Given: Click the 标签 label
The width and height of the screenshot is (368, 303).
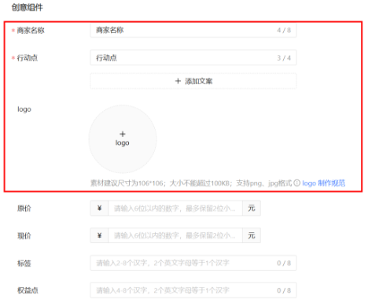Looking at the screenshot, I should (x=24, y=263).
